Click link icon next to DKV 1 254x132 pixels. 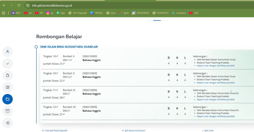(71, 60)
